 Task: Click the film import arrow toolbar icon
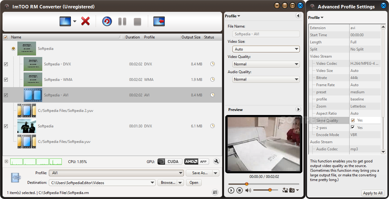[159, 21]
